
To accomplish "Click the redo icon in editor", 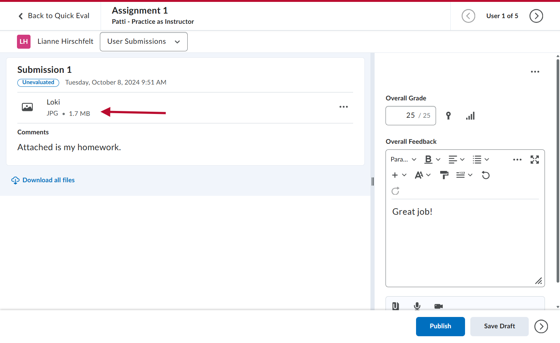I will 395,191.
